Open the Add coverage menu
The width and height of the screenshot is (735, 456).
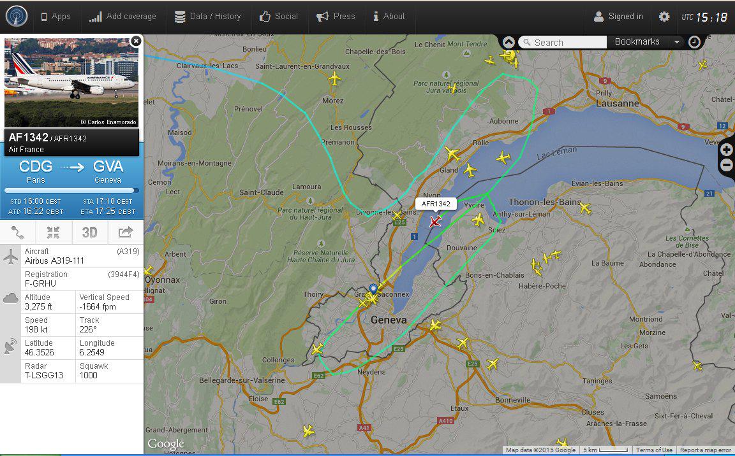click(122, 17)
